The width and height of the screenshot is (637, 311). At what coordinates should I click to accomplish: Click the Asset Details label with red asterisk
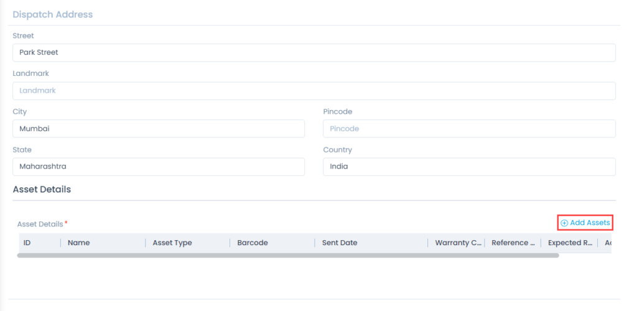40,224
